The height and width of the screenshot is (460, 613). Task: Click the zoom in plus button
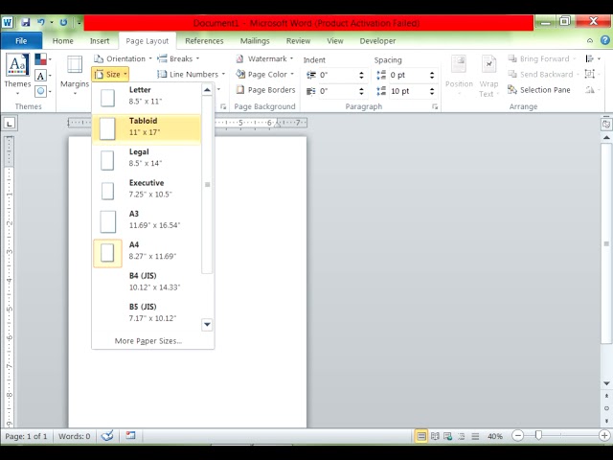(x=604, y=435)
